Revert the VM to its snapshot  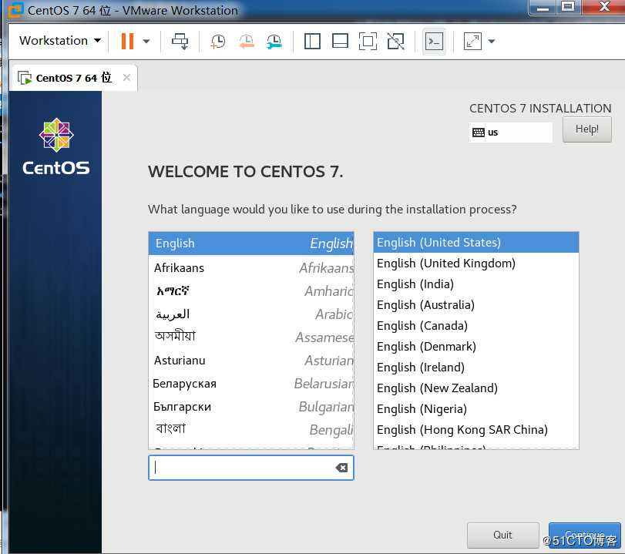pos(247,41)
